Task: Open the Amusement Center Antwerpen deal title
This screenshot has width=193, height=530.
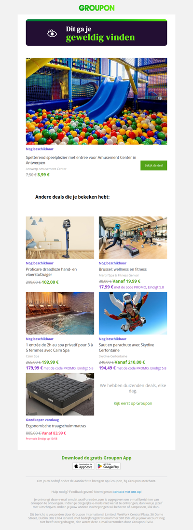Action: pos(81,160)
